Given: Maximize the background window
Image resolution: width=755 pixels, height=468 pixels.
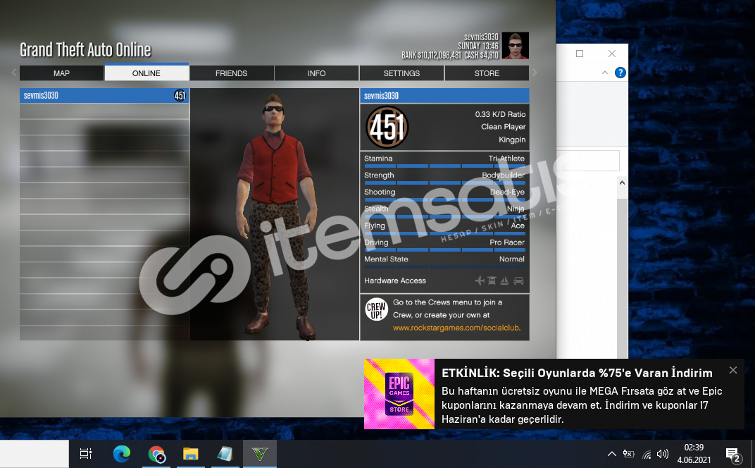Looking at the screenshot, I should 580,54.
